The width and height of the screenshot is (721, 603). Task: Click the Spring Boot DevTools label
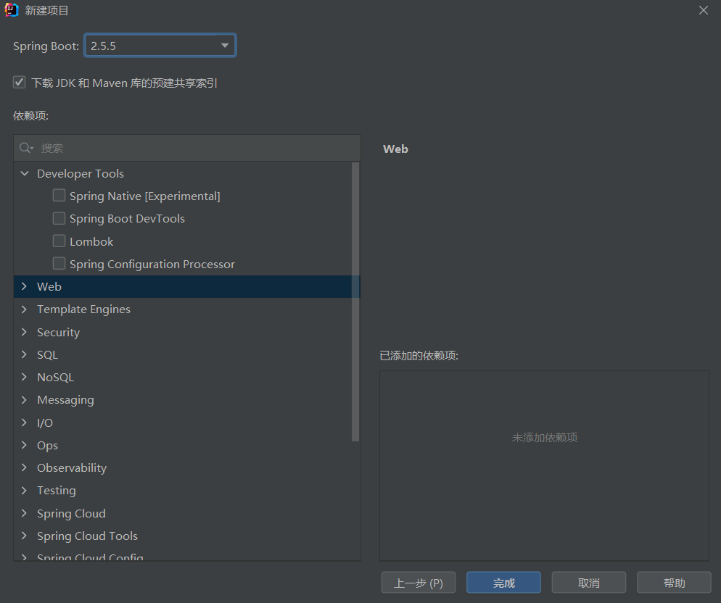[x=128, y=218]
